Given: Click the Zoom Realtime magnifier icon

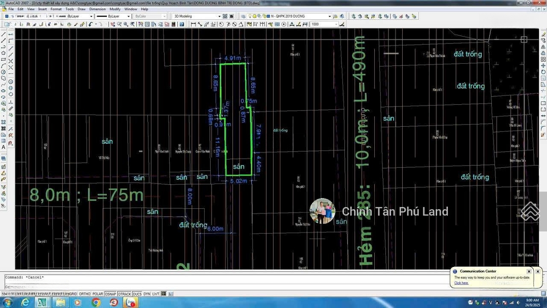Looking at the screenshot, I should pos(119,24).
